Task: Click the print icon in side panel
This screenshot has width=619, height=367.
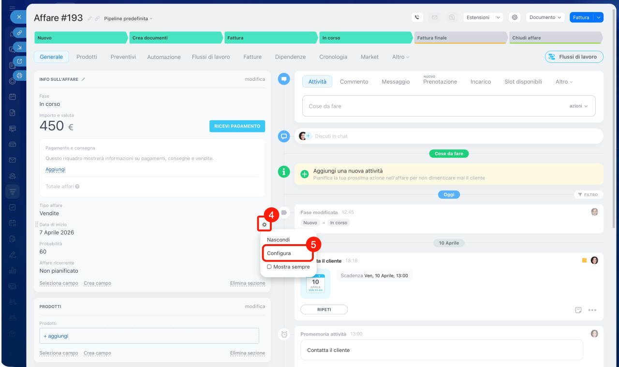Action: pos(19,75)
